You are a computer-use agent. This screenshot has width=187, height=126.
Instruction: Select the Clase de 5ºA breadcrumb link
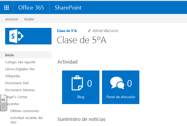click(67, 31)
